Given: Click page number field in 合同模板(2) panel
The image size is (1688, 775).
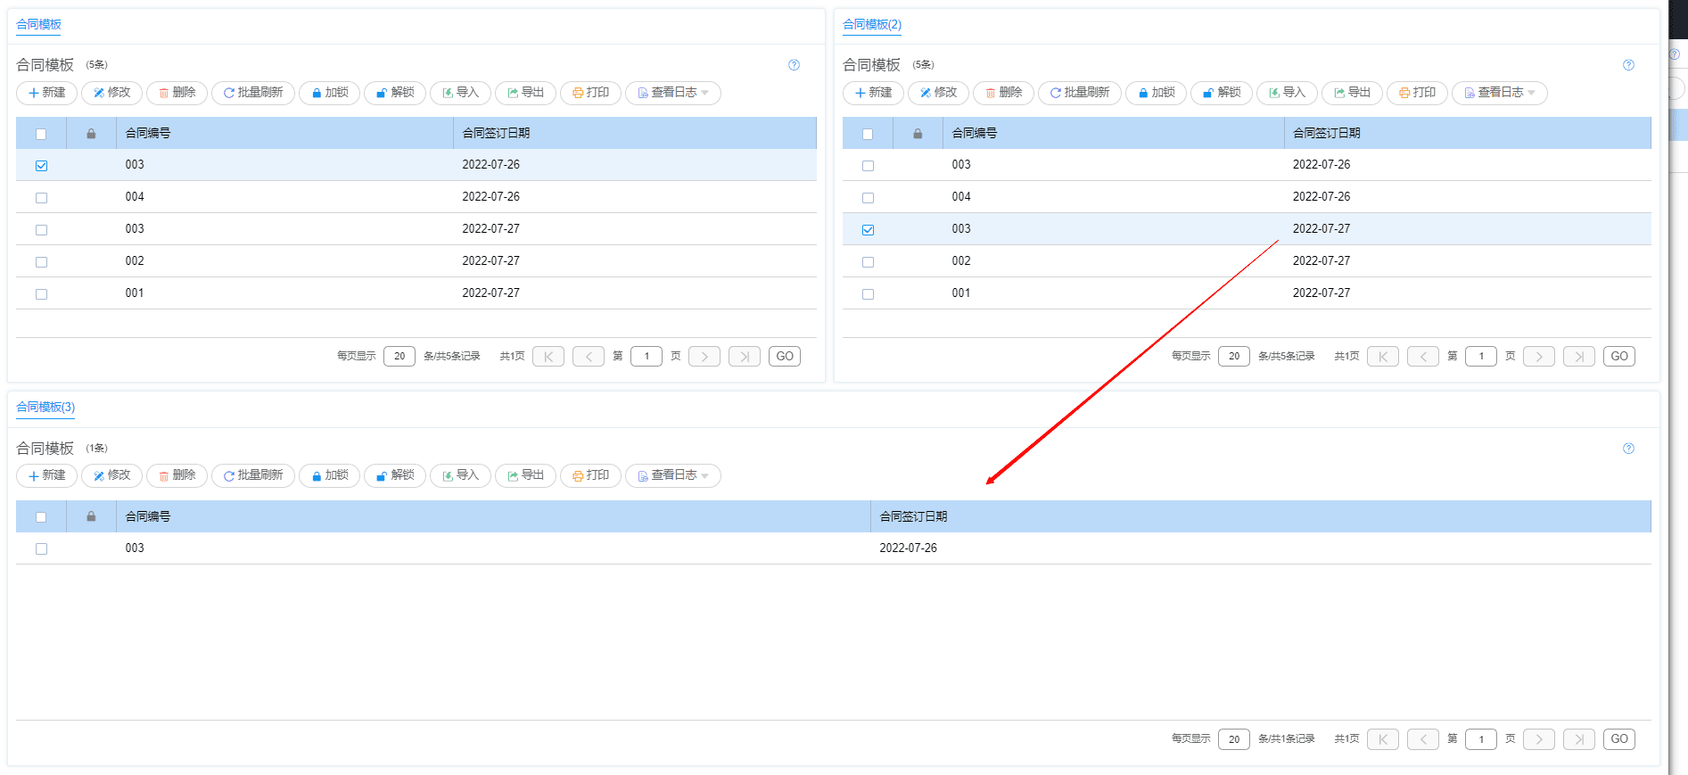Looking at the screenshot, I should [1481, 357].
